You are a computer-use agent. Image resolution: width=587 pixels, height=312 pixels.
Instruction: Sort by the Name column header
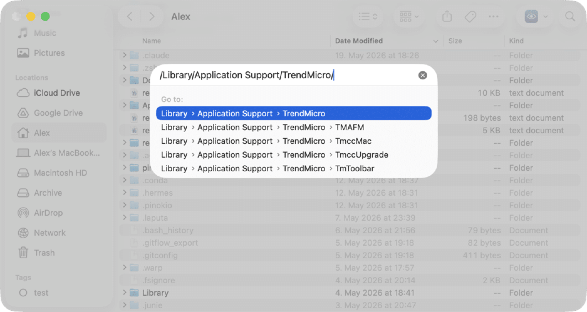[x=152, y=41]
